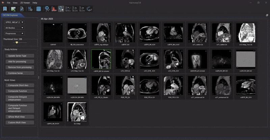Click the Thumbnail Size: 108 label
This screenshot has width=270, height=140.
coord(13,39)
